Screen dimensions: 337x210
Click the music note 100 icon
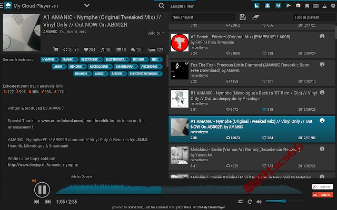pos(103,50)
